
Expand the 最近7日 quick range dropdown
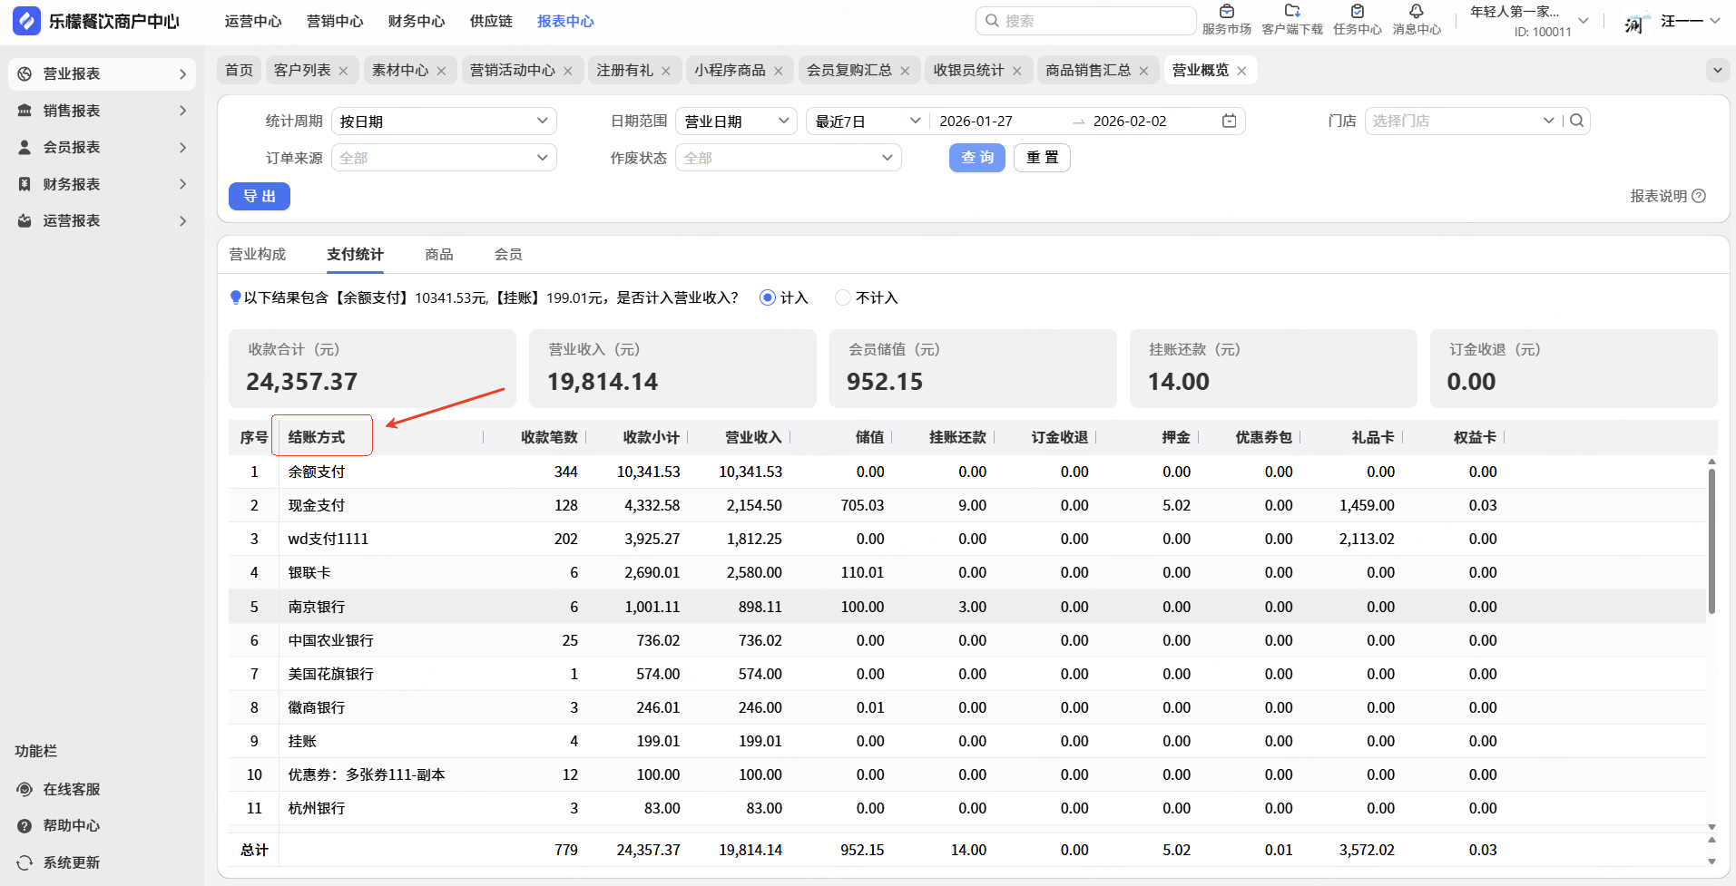tap(867, 121)
